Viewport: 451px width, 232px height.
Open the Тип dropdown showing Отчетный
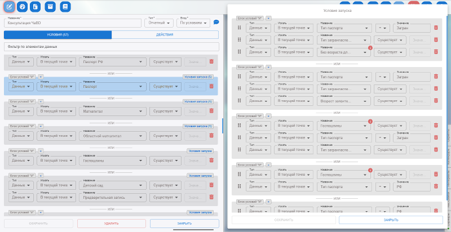[x=161, y=23]
